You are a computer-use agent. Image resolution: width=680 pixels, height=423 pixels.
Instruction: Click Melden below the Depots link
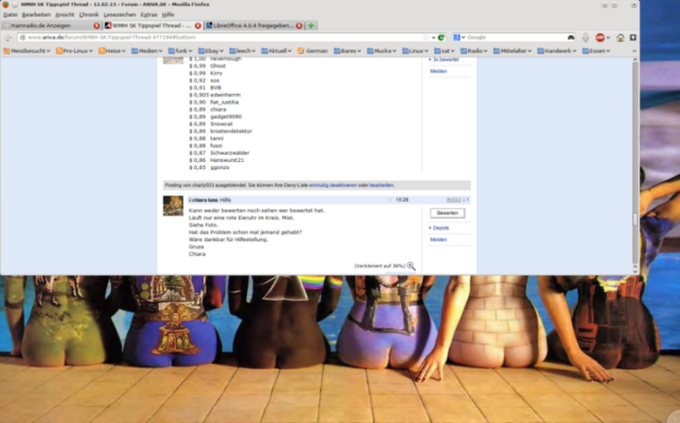[x=438, y=240]
